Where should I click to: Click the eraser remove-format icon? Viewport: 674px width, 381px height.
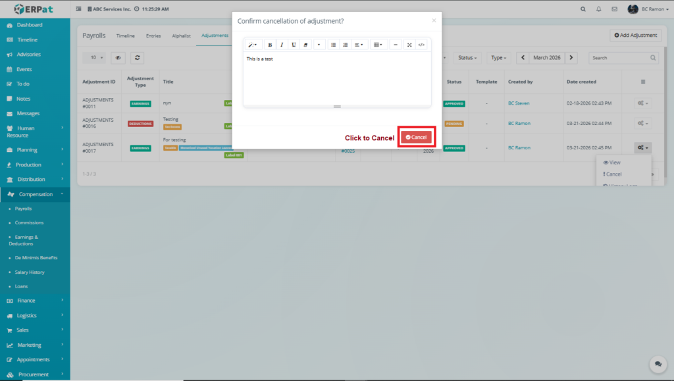coord(305,45)
